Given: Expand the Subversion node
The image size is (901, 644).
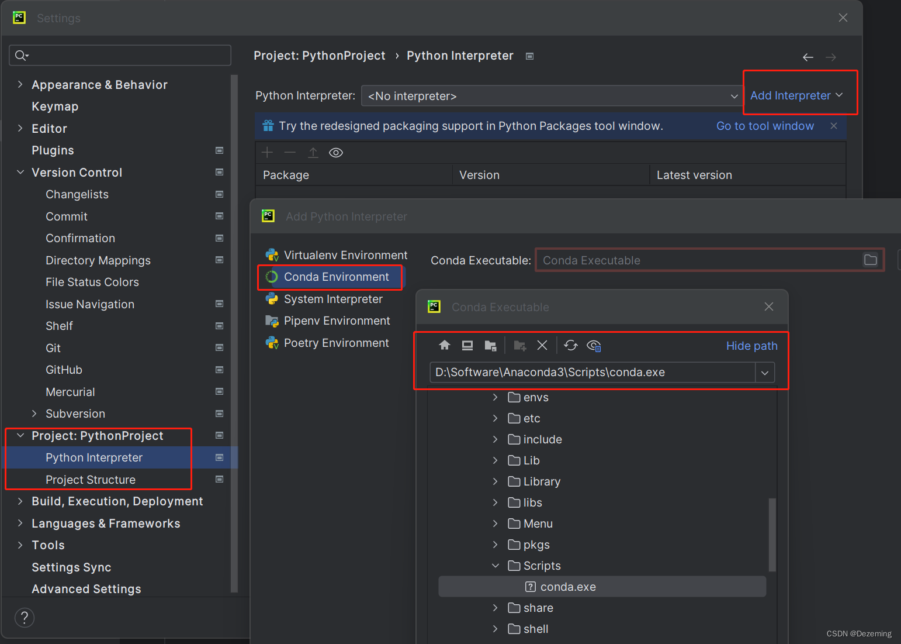Looking at the screenshot, I should click(34, 414).
